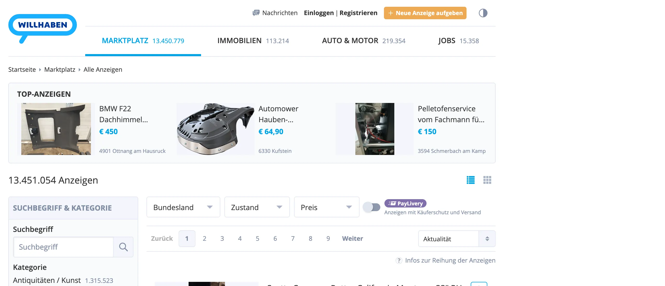Open Pelletofenservice ad thumbnail
Screen dimensions: 665x286
click(375, 129)
